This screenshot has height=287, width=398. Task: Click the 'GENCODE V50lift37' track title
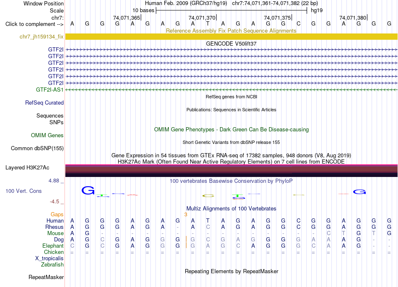(231, 44)
